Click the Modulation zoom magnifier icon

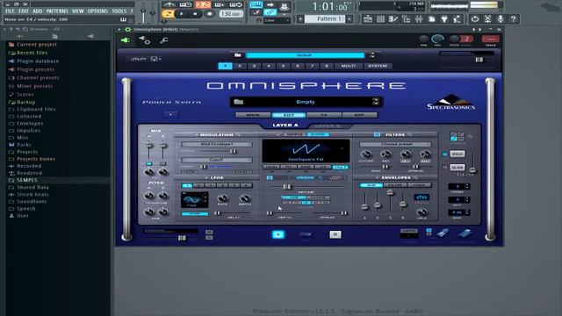point(238,134)
